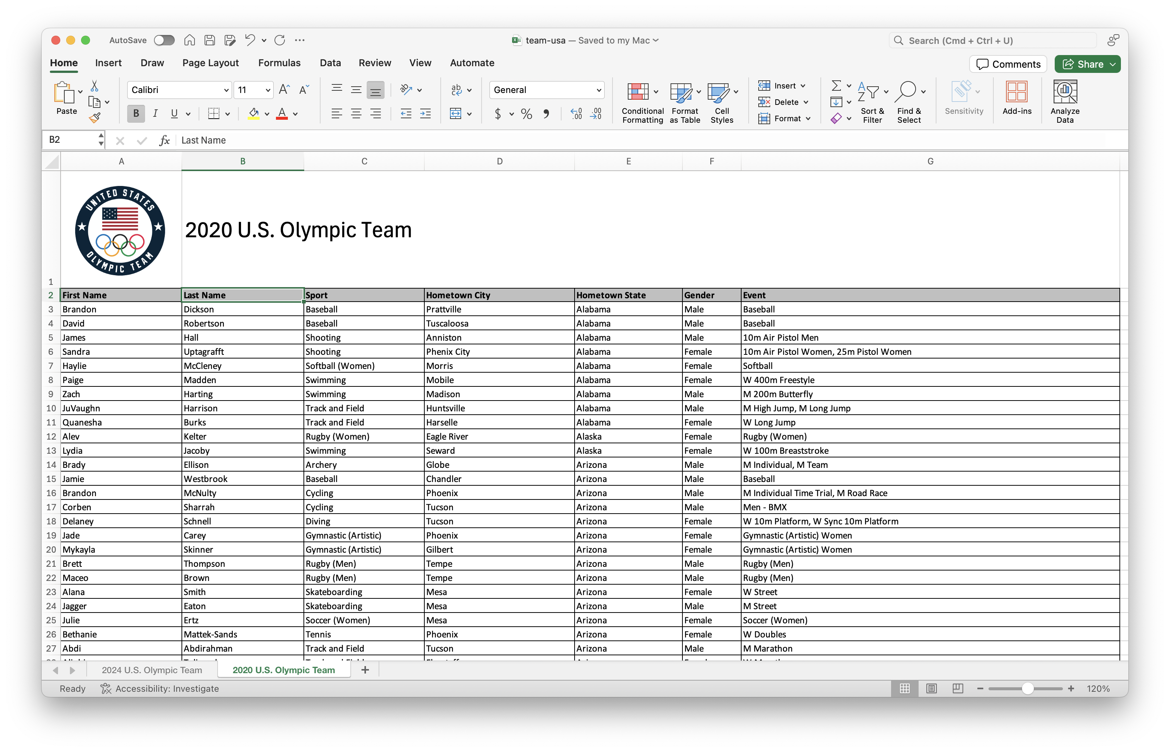Click the Format Painter brush icon
Screen dimensions: 1170x752
[x=95, y=118]
